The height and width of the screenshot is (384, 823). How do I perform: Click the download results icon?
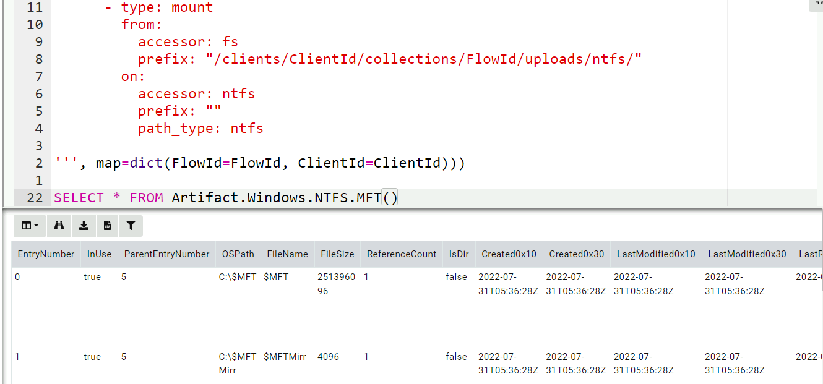point(84,226)
